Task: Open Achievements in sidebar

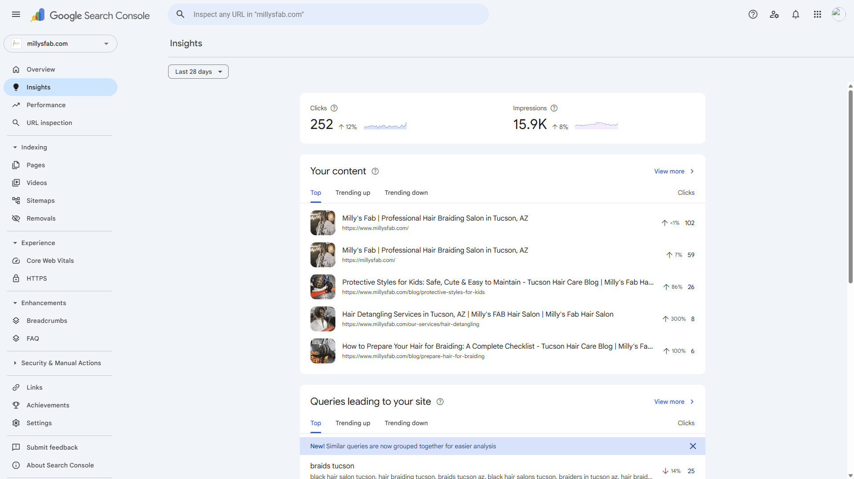Action: 60,405
